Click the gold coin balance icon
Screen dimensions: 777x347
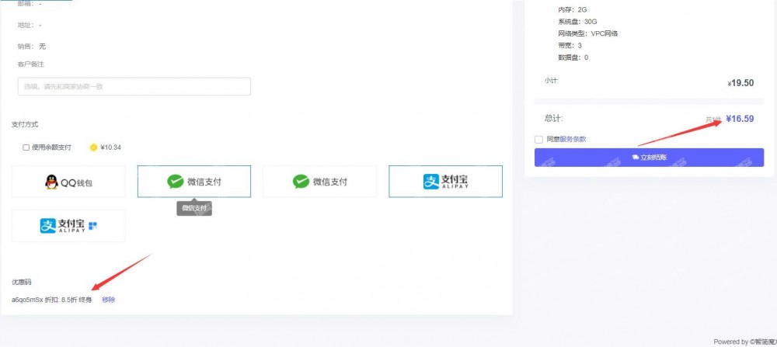(93, 147)
